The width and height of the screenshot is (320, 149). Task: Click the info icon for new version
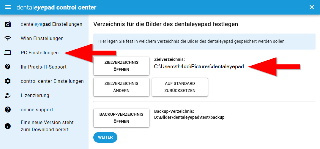point(8,126)
